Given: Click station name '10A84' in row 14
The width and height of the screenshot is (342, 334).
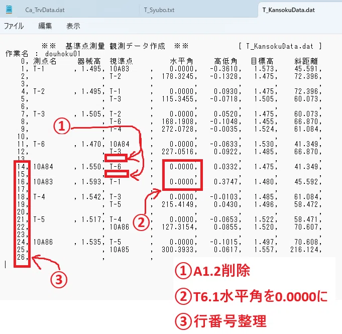Looking at the screenshot, I should coord(43,167).
